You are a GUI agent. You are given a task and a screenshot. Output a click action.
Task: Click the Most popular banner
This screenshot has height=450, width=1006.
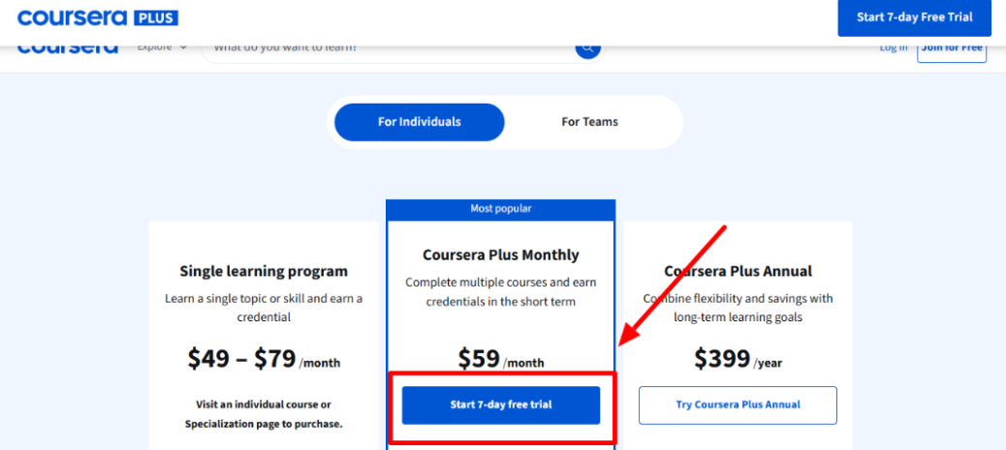click(x=500, y=208)
